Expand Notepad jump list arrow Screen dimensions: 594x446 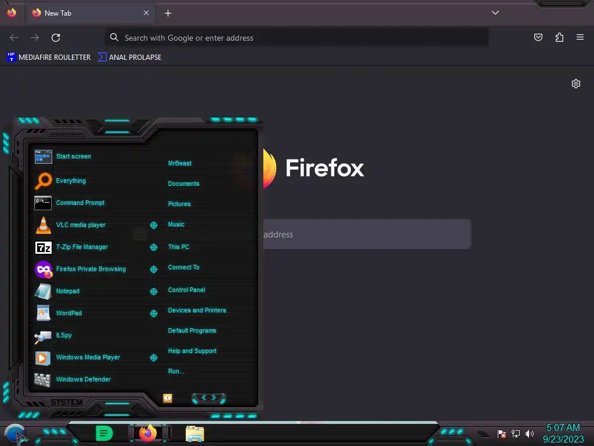pos(153,292)
